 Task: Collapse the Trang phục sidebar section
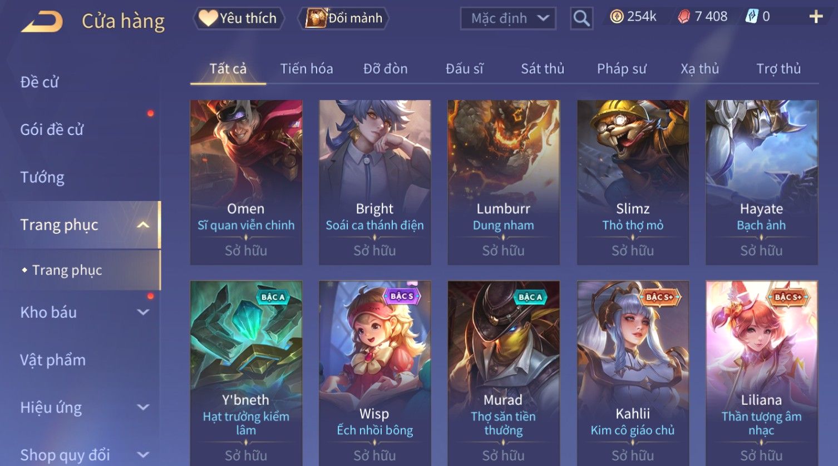point(143,225)
